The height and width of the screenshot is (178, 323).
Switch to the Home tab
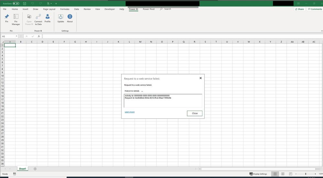(15, 9)
